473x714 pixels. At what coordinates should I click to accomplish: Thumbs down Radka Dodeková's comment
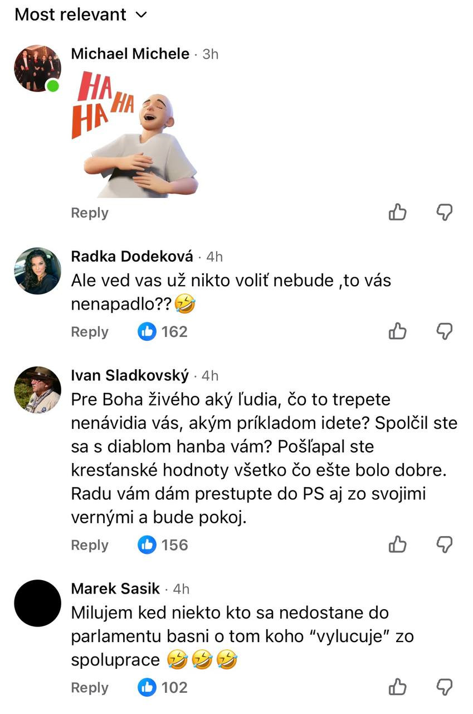click(443, 331)
